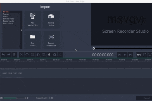Start Record Screencast

tap(51, 40)
